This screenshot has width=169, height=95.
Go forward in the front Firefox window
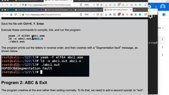[x=7, y=15]
